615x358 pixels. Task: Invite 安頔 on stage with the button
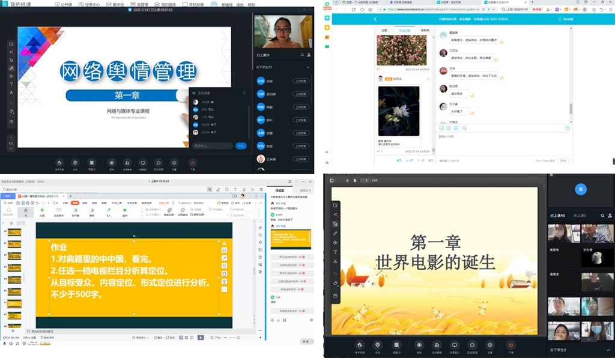coord(300,80)
